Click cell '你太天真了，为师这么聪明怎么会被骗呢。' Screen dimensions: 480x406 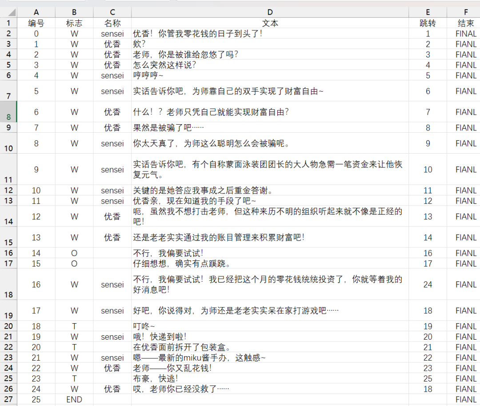pyautogui.click(x=270, y=143)
